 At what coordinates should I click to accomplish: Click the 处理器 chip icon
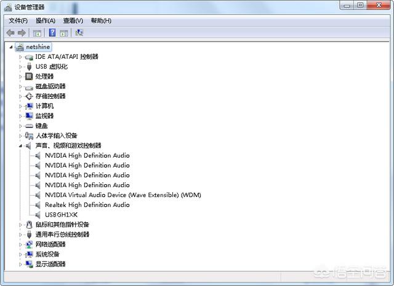point(29,76)
